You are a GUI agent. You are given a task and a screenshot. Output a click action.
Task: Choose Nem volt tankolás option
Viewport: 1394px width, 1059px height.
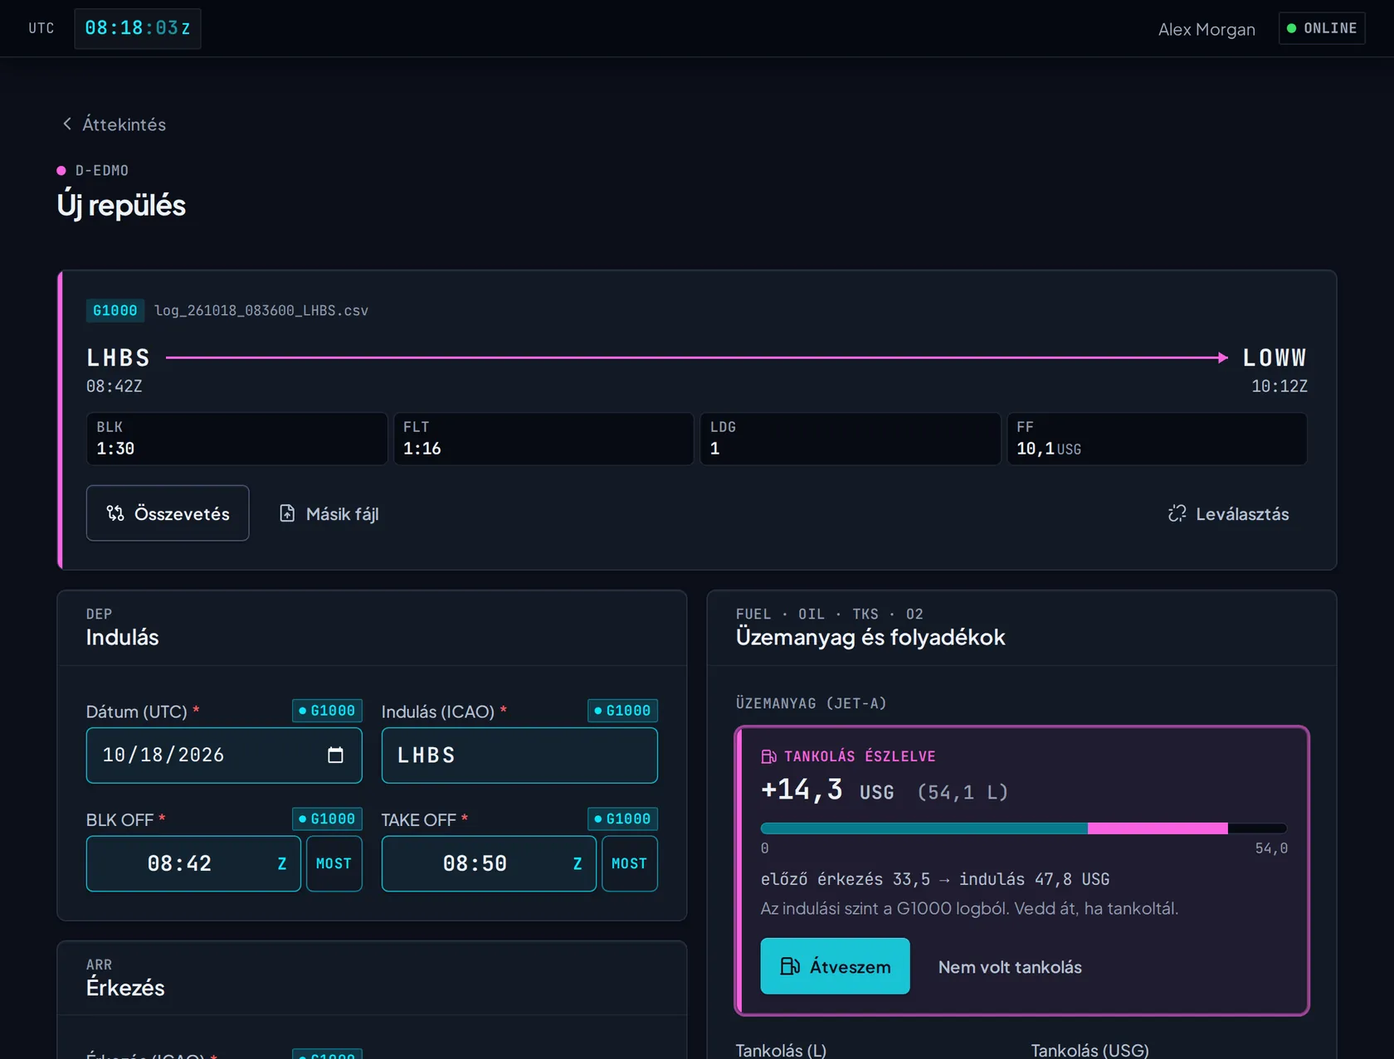pyautogui.click(x=1010, y=967)
